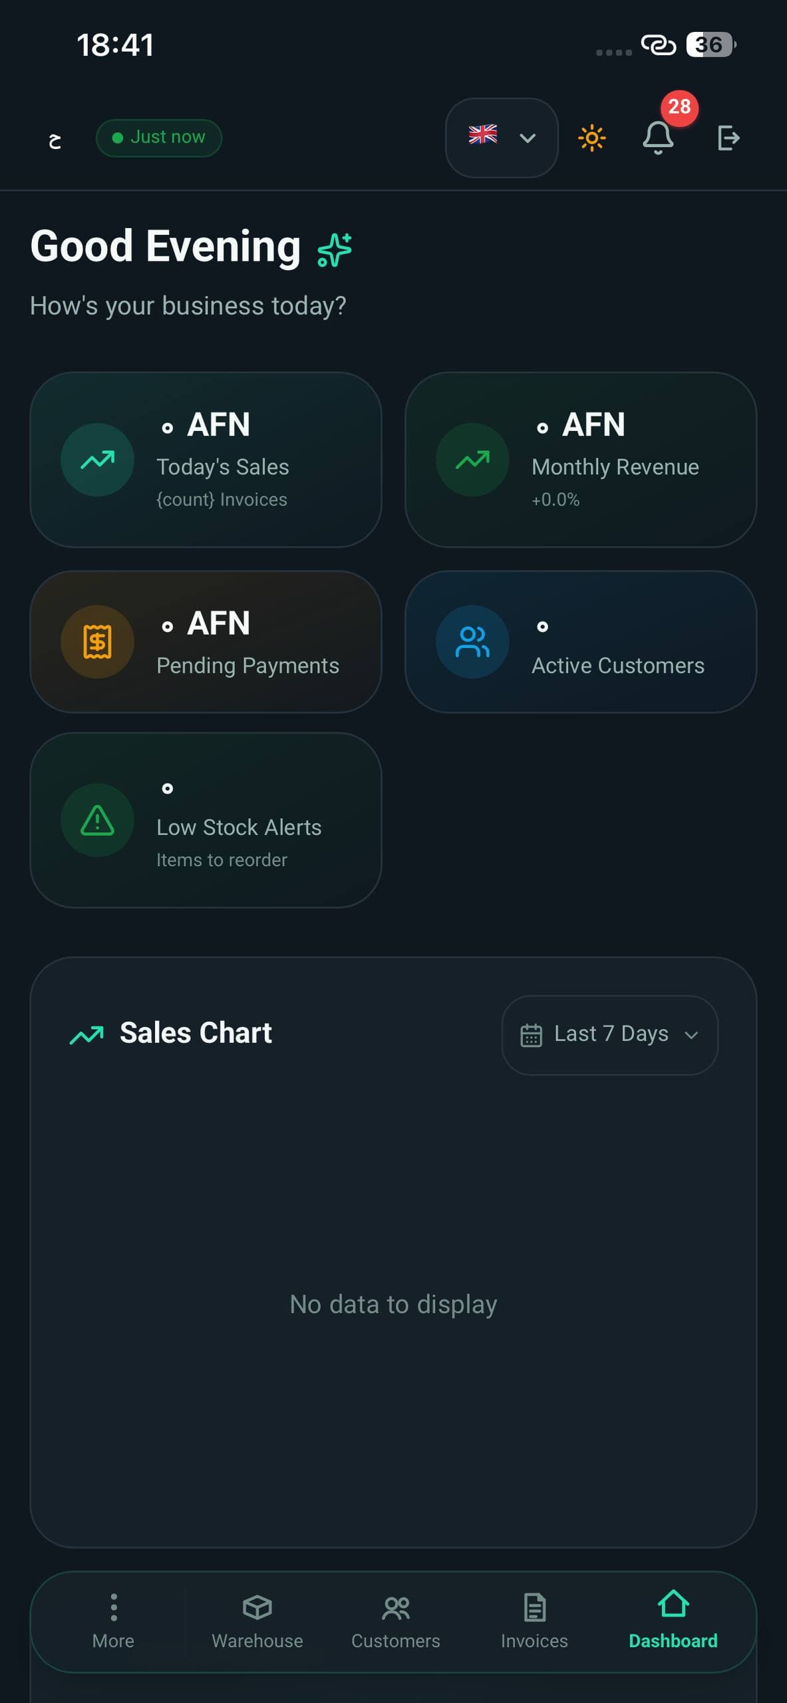The width and height of the screenshot is (787, 1703).
Task: Click the sparkle icon beside Good Evening
Action: pos(335,249)
